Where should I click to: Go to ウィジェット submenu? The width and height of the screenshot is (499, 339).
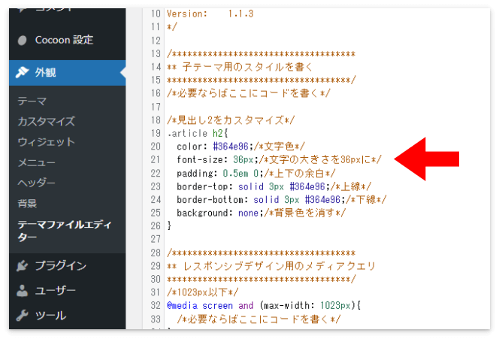click(46, 141)
